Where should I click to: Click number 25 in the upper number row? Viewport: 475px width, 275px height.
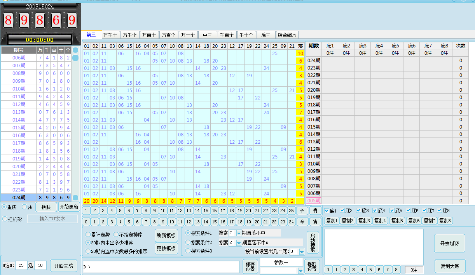point(291,211)
